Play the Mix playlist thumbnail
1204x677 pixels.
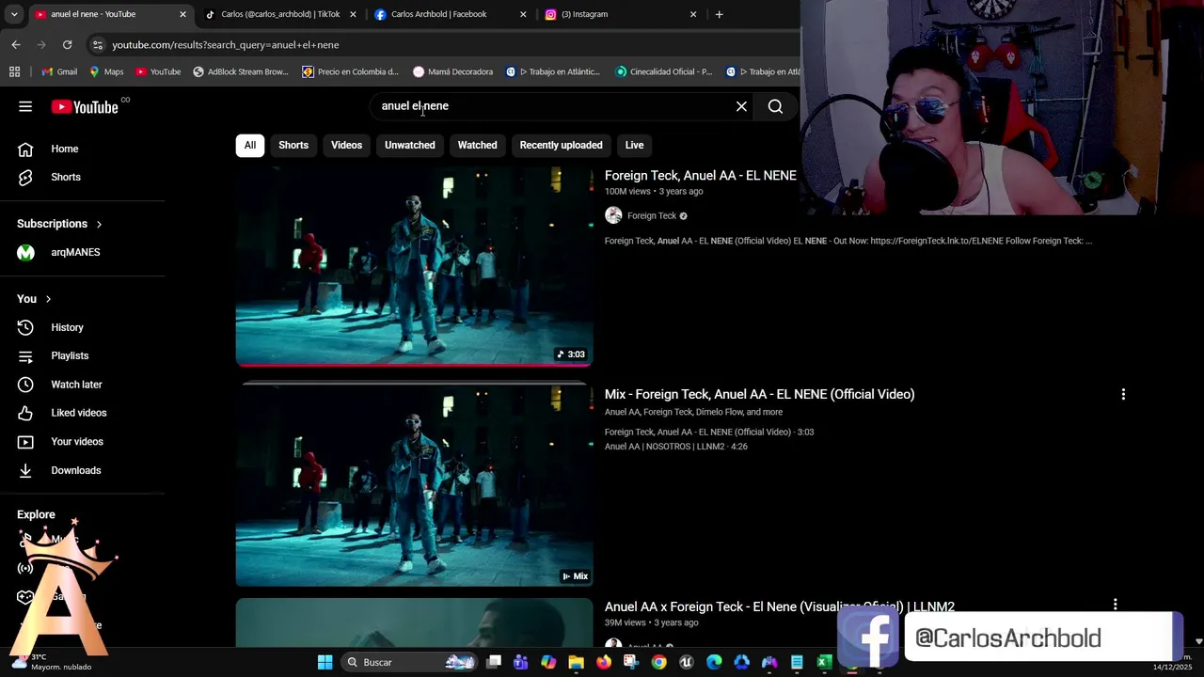click(x=414, y=486)
